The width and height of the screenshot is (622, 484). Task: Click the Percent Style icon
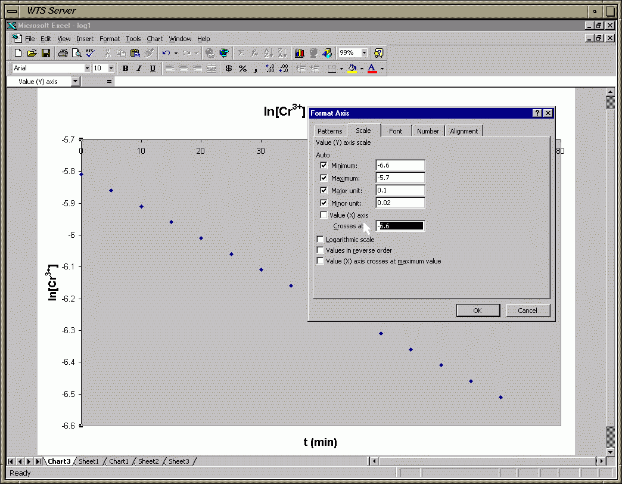pos(242,69)
